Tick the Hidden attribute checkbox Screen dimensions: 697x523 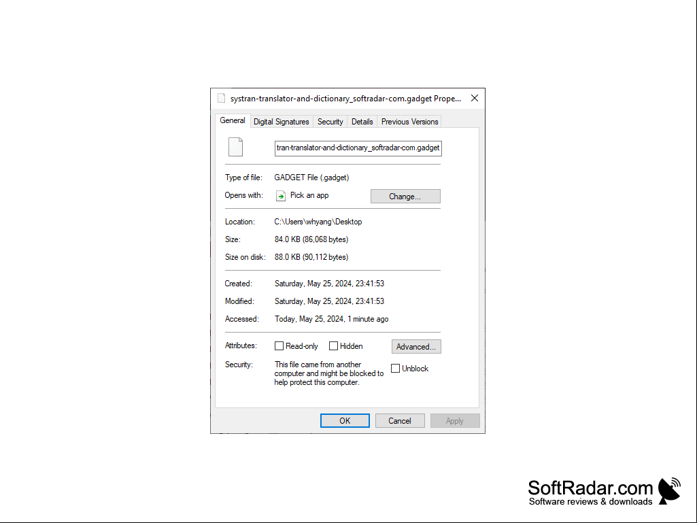[333, 346]
